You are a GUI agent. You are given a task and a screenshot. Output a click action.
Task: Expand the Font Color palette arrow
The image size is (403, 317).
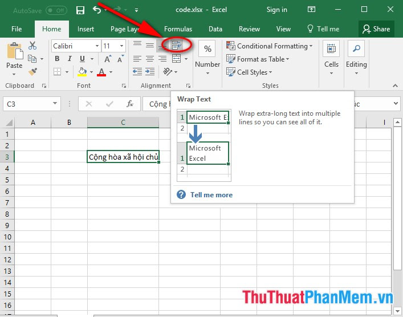111,72
